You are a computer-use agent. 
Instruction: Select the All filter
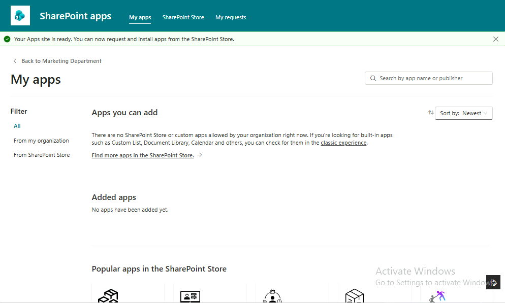(17, 126)
